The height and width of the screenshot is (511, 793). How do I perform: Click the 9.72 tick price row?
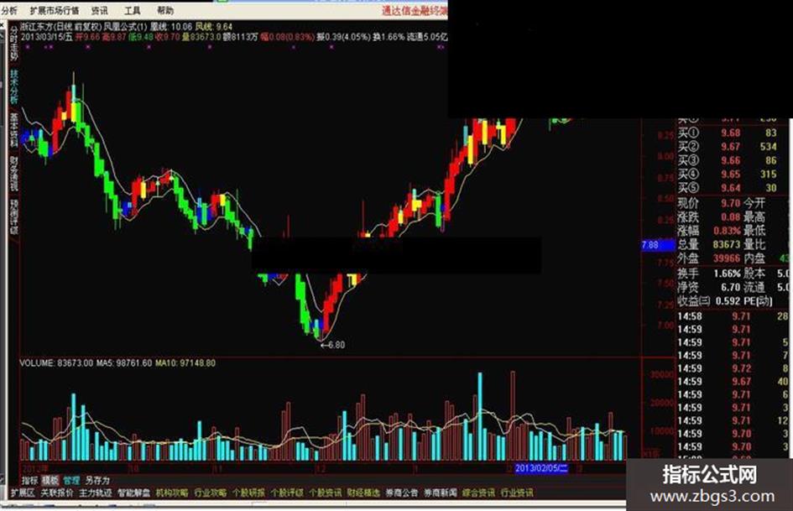(733, 368)
